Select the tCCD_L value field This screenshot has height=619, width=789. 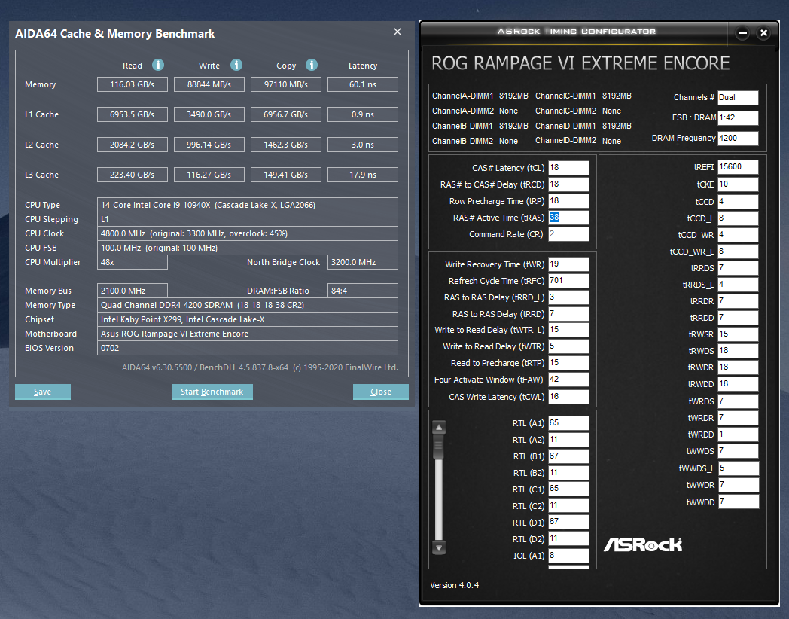tap(738, 218)
